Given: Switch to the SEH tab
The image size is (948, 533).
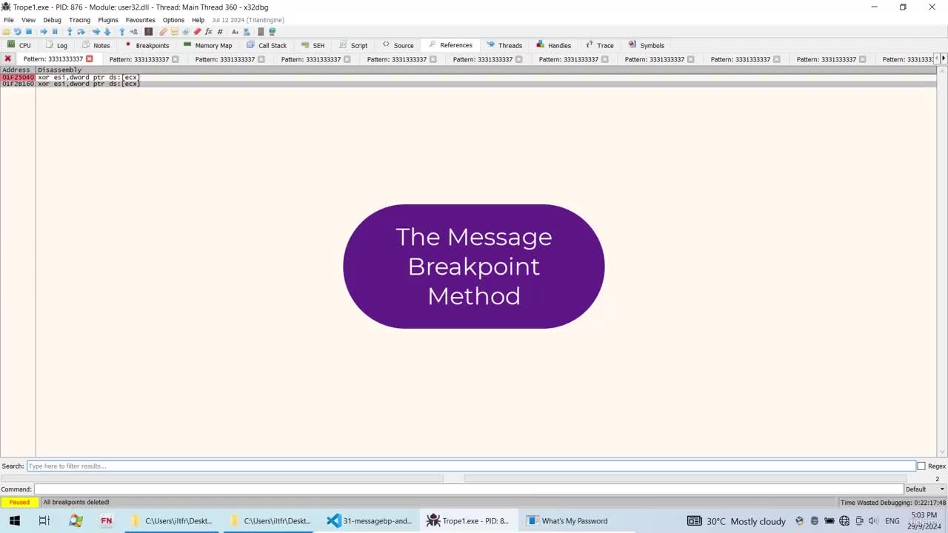Looking at the screenshot, I should [x=313, y=45].
